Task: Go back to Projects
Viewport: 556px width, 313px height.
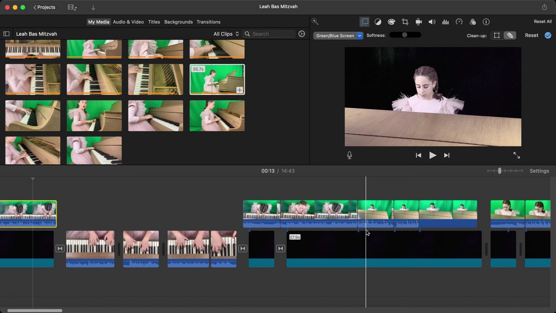Action: click(x=44, y=7)
